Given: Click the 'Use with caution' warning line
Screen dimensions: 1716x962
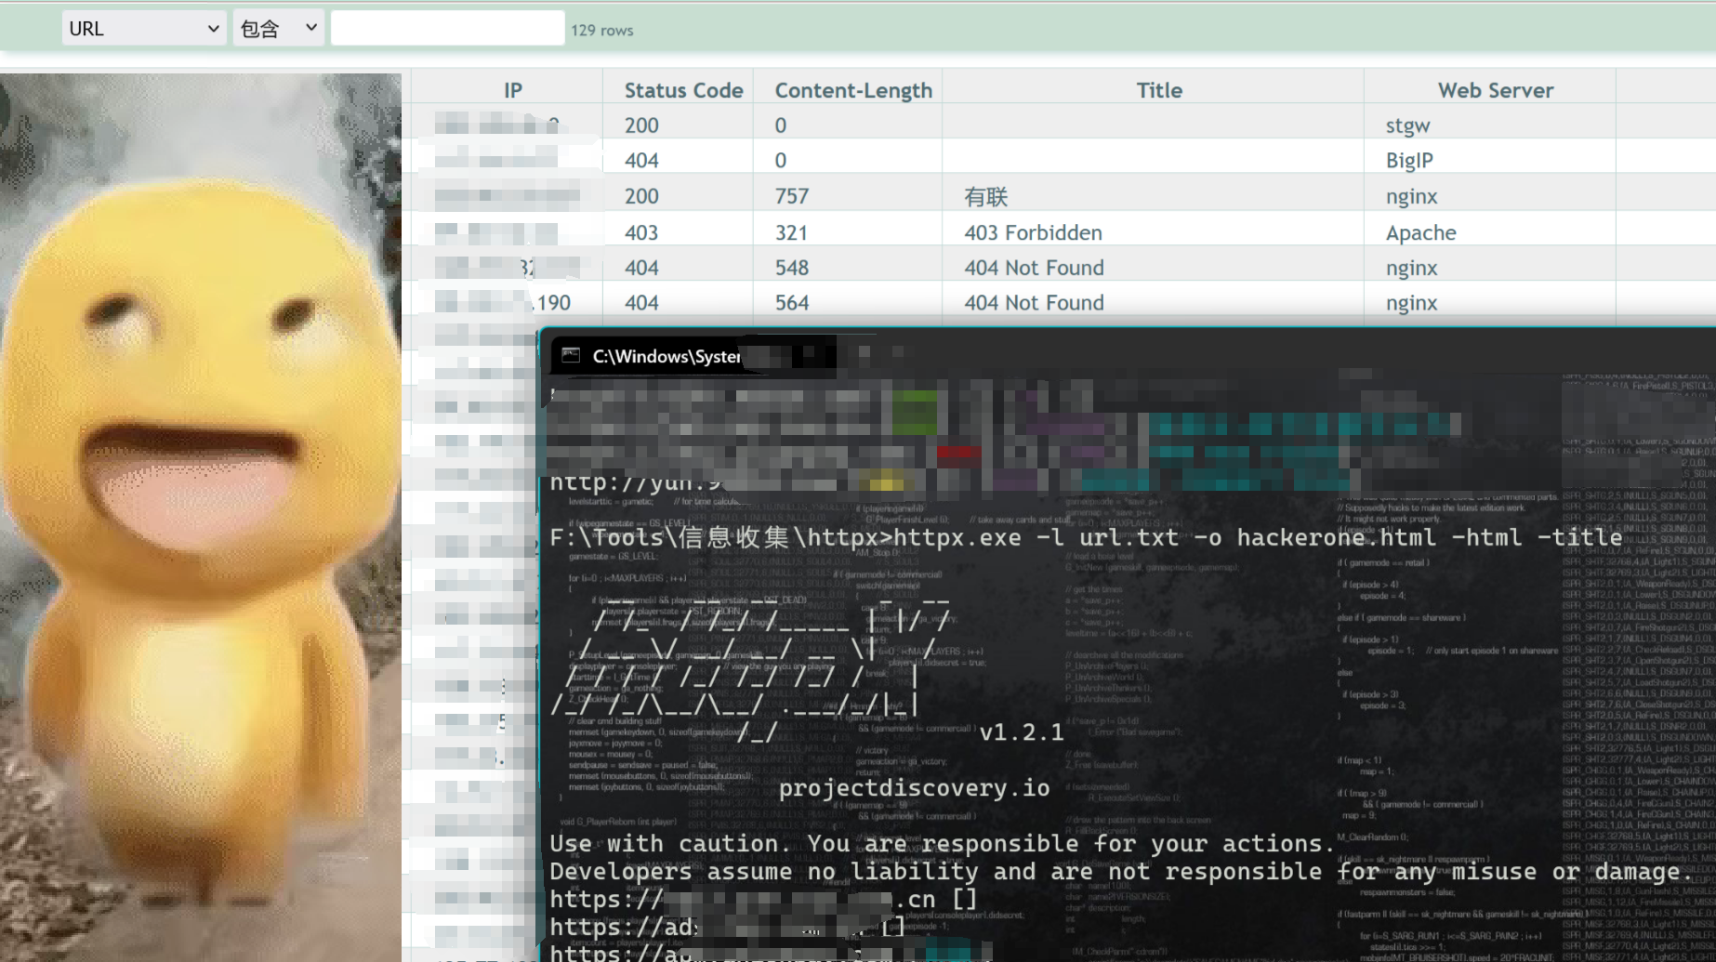Looking at the screenshot, I should coord(943,843).
